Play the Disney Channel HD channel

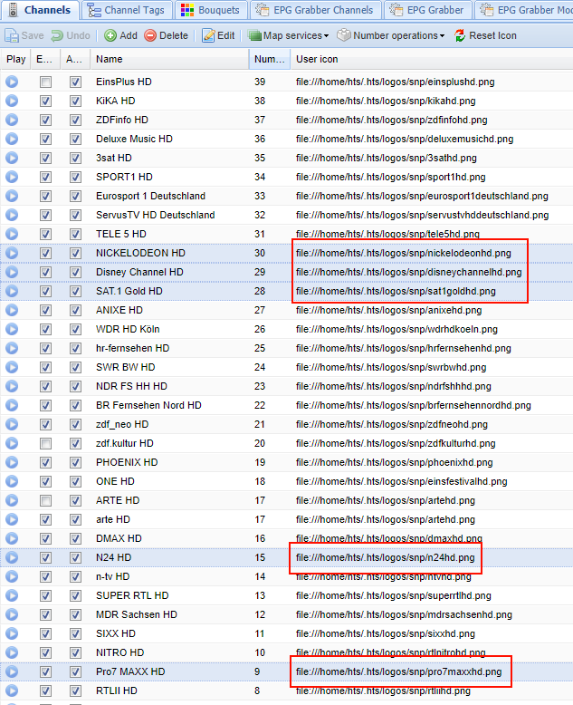(x=12, y=272)
